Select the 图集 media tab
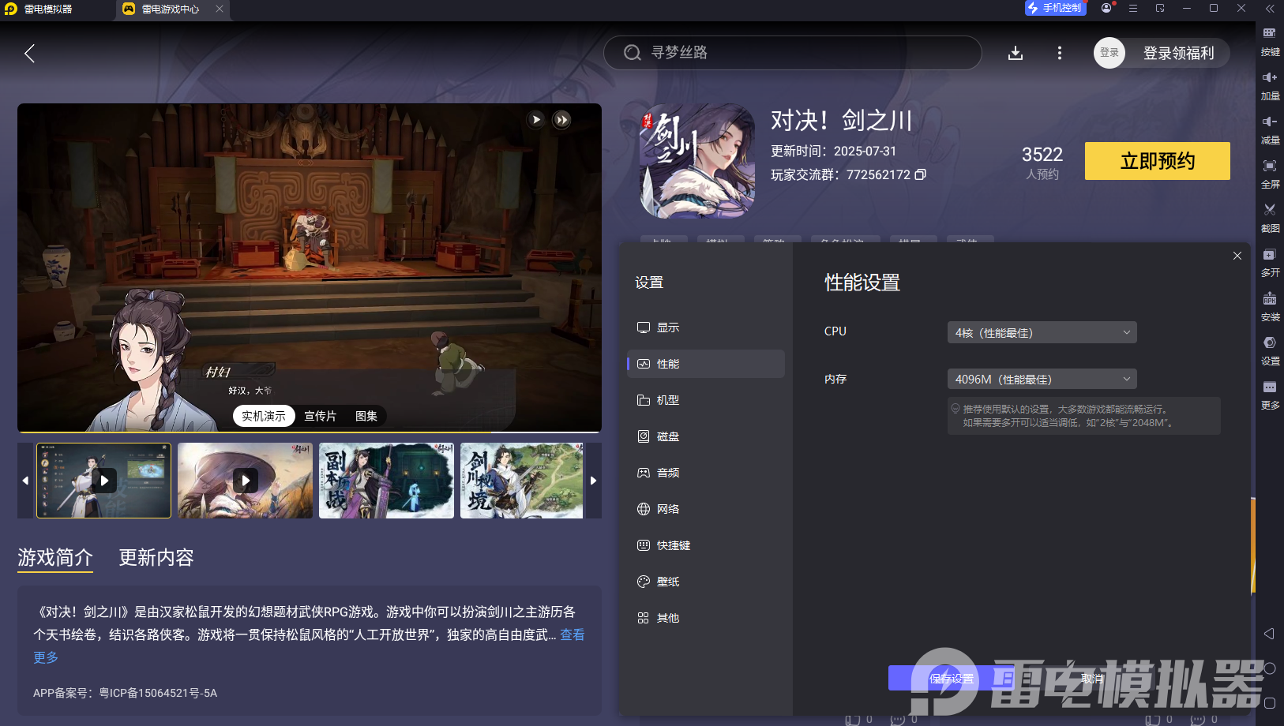Screen dimensions: 1284x726 [366, 416]
